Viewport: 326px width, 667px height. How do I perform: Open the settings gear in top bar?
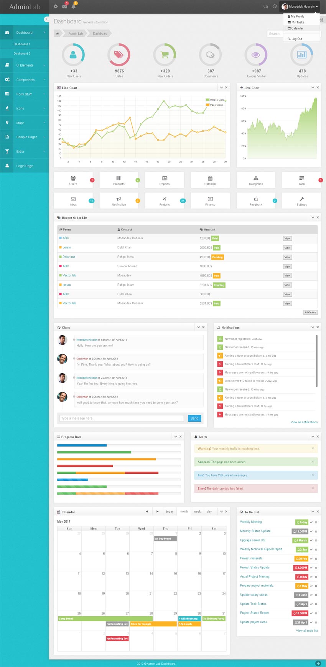point(56,7)
